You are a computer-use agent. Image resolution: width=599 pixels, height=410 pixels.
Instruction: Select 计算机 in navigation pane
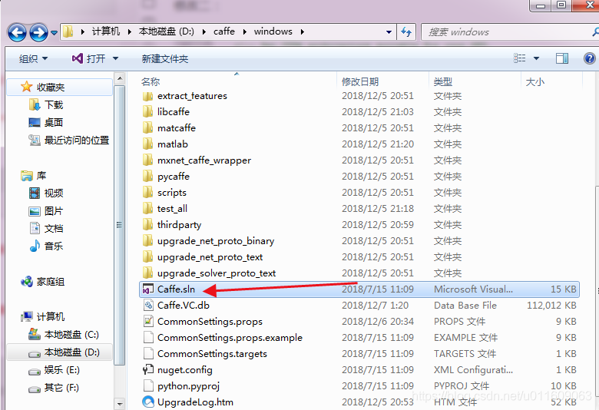51,317
